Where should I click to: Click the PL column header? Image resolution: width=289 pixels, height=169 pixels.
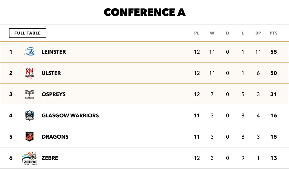197,33
